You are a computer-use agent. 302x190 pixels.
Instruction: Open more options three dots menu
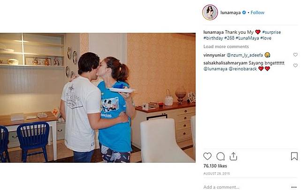pyautogui.click(x=294, y=187)
